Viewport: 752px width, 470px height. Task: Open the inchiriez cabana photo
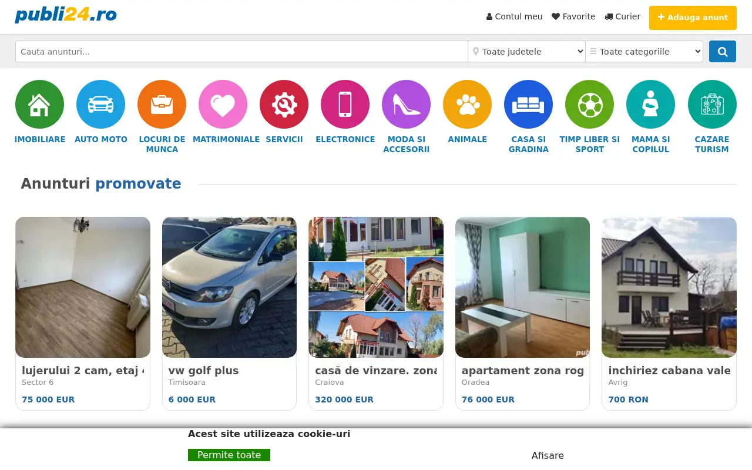[x=669, y=287]
